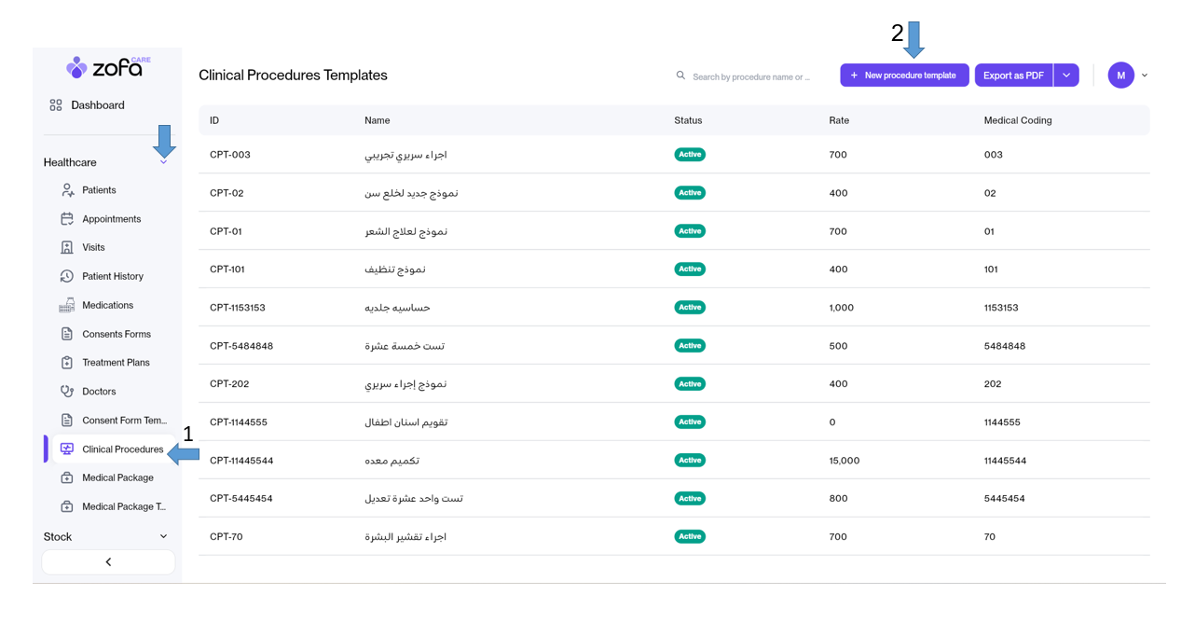
Task: Click the Patients person icon
Action: click(67, 190)
